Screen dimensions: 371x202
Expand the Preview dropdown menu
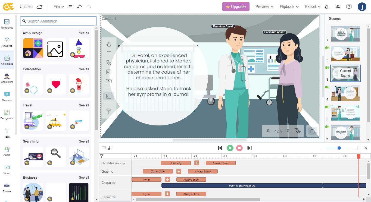tap(264, 7)
